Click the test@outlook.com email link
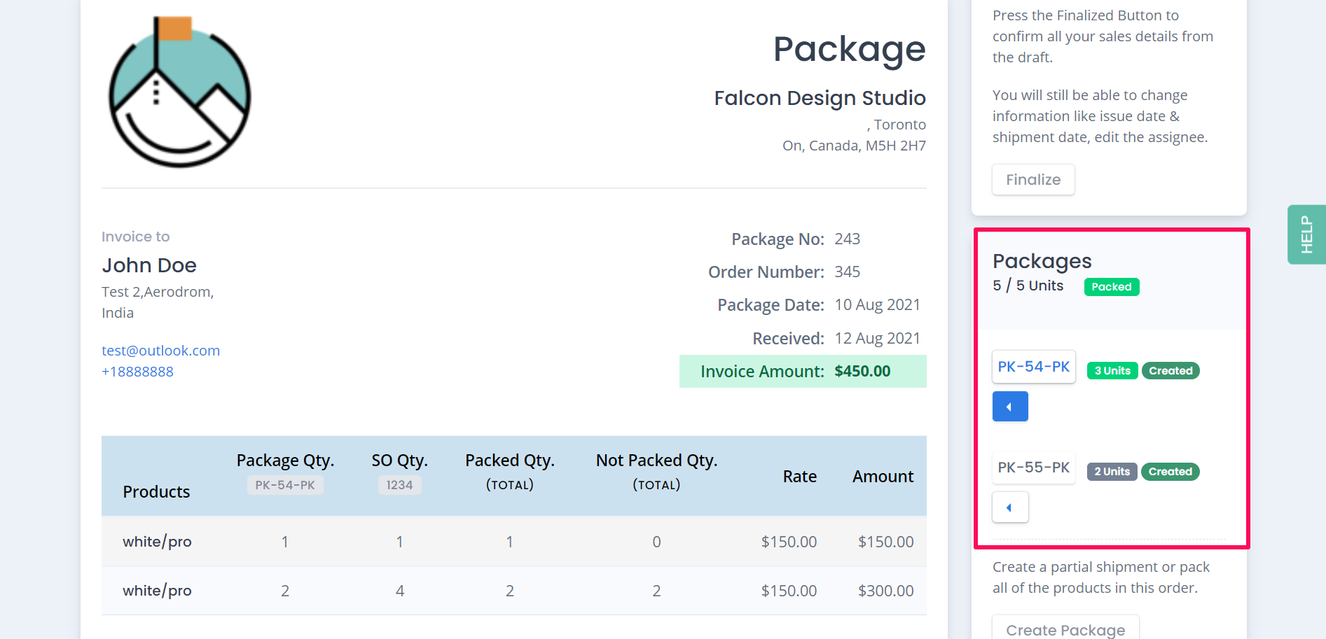Image resolution: width=1326 pixels, height=639 pixels. [x=160, y=351]
